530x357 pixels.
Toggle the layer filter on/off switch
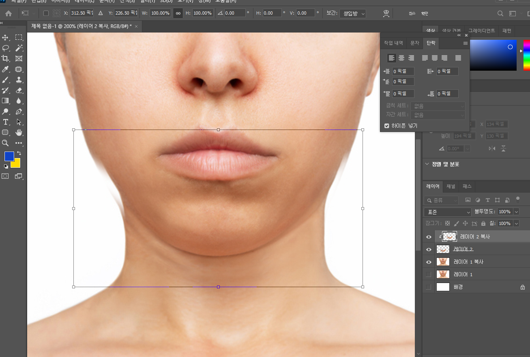point(518,199)
